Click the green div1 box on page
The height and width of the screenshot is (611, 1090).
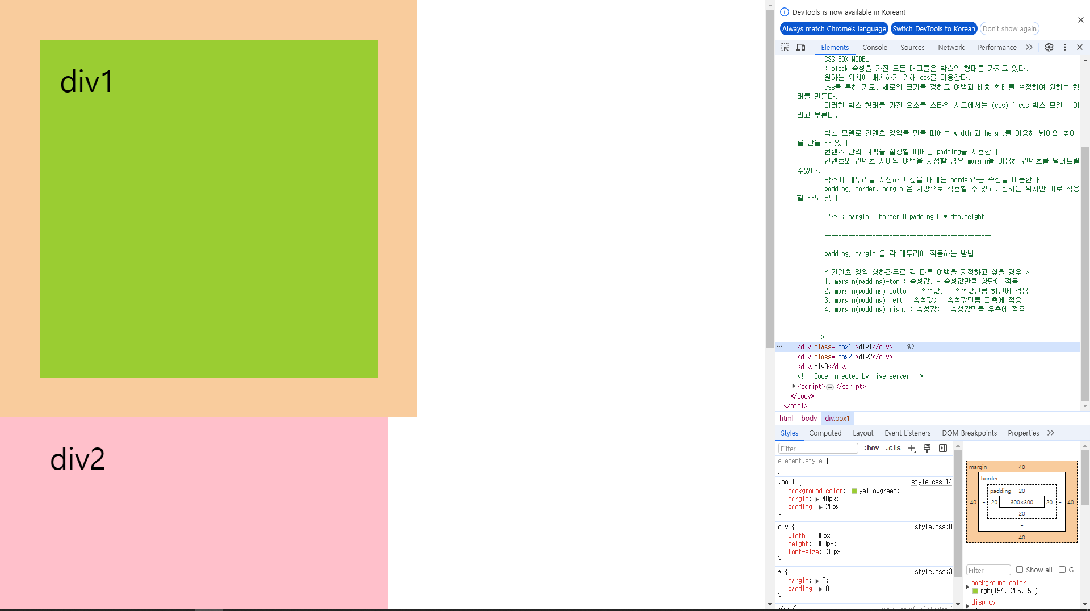pyautogui.click(x=208, y=208)
